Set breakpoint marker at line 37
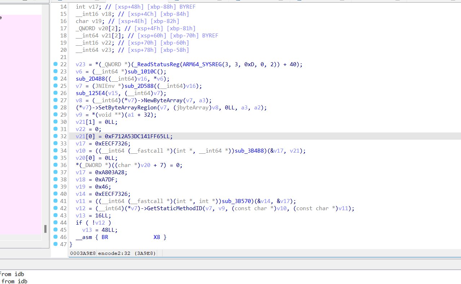 (x=56, y=172)
